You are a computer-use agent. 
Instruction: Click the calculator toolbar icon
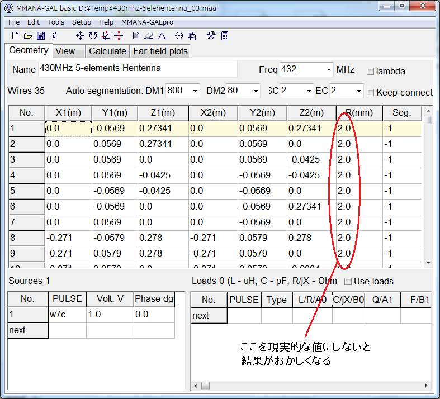pyautogui.click(x=225, y=36)
